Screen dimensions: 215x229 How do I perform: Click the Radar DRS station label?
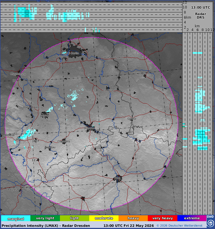tap(200, 16)
